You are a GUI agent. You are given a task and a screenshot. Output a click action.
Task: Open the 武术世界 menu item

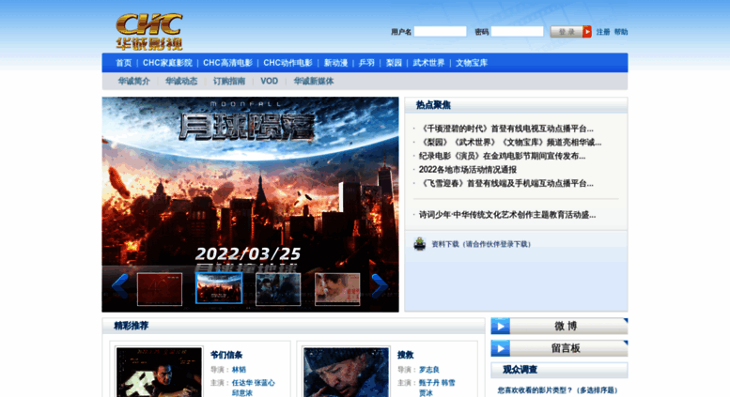pyautogui.click(x=428, y=63)
